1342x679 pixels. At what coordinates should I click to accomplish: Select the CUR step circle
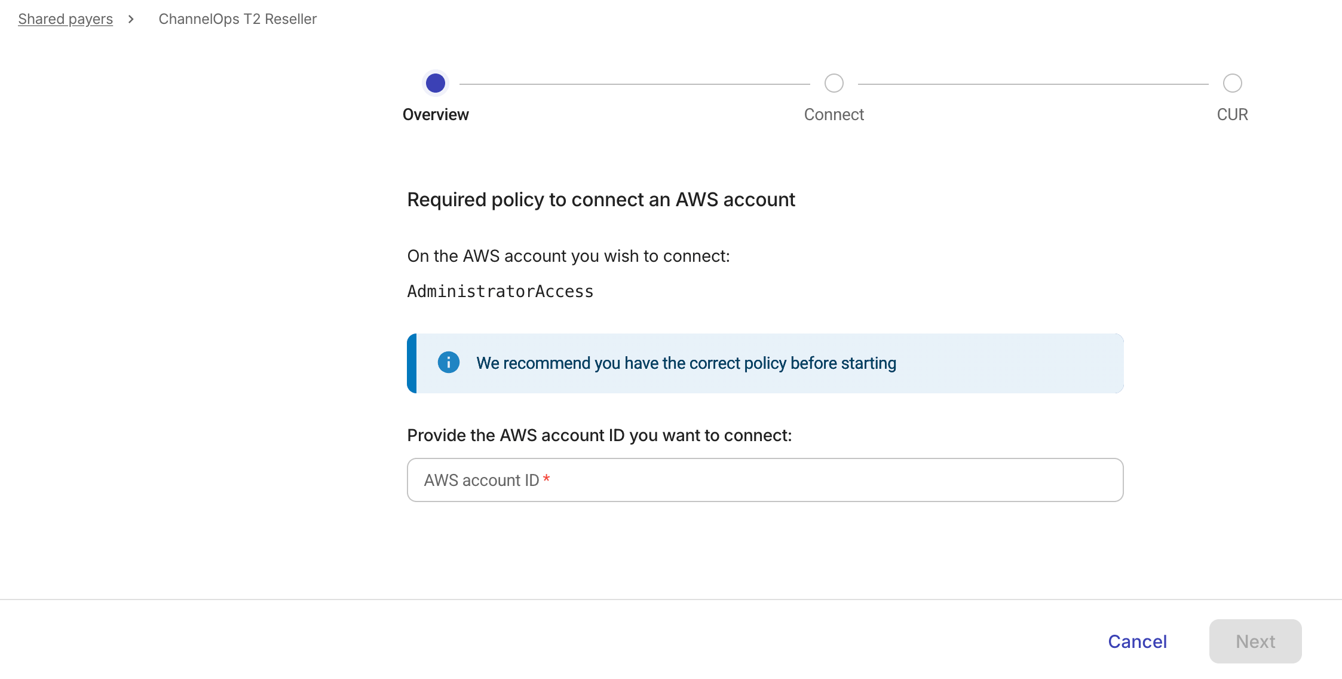pos(1232,83)
